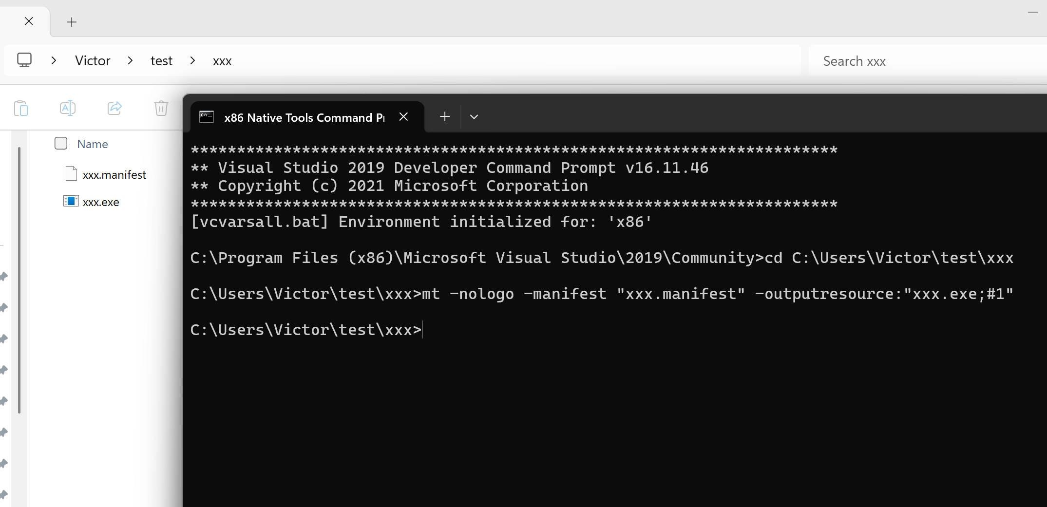Click the Paste icon in Explorer toolbar
Viewport: 1047px width, 507px height.
point(21,108)
